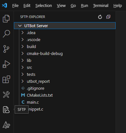The height and width of the screenshot is (133, 126).
Task: Select the .gitignore file
Action: pos(67,88)
